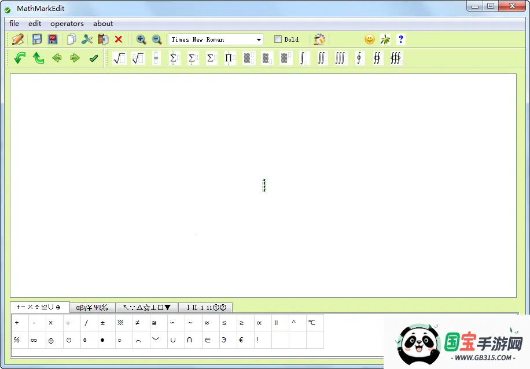
Task: Insert the triple integral symbol
Action: coord(340,58)
